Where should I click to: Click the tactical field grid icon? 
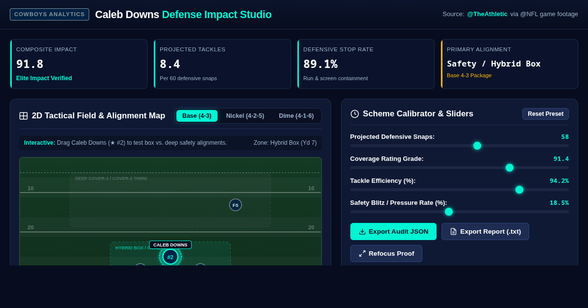tap(24, 116)
